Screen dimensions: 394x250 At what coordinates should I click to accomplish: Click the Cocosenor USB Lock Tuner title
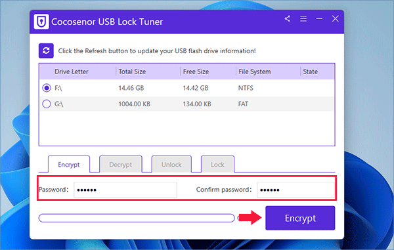click(107, 22)
